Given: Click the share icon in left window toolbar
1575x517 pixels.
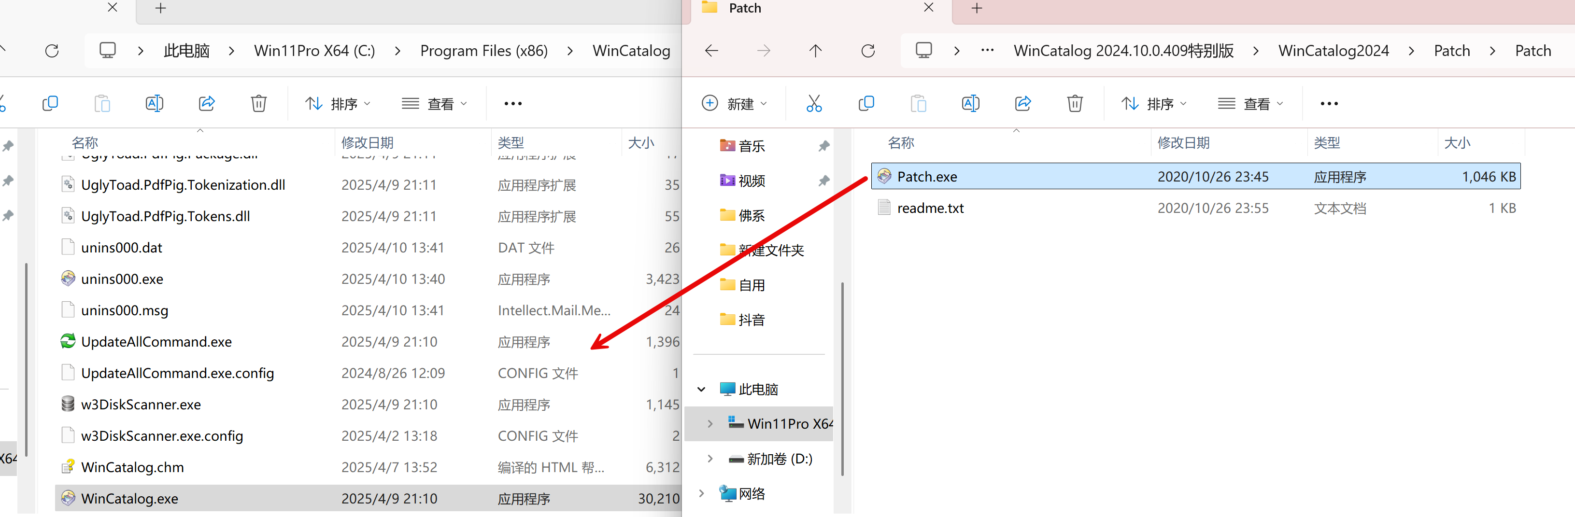Looking at the screenshot, I should [x=207, y=103].
